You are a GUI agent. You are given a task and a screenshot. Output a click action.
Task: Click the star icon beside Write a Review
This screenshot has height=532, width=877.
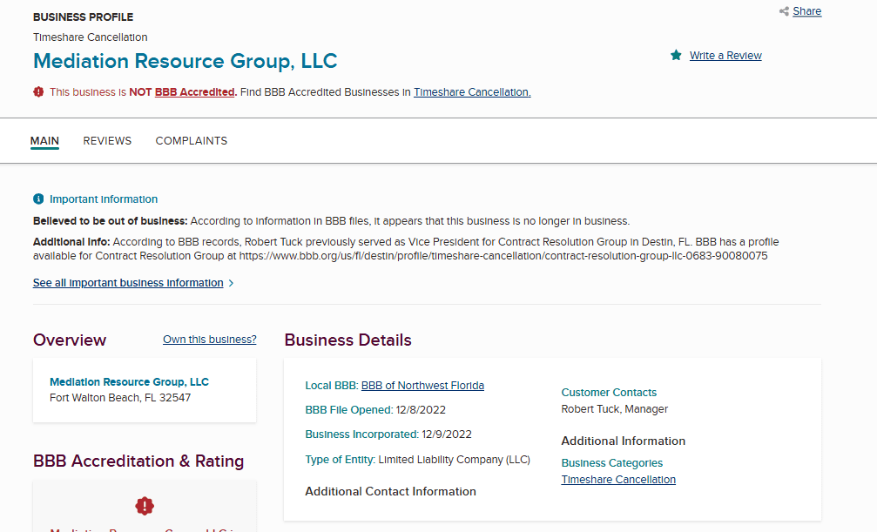[x=676, y=56]
